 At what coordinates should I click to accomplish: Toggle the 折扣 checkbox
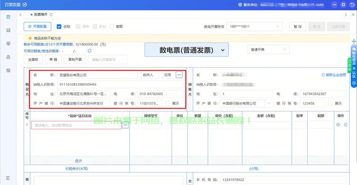95,27
